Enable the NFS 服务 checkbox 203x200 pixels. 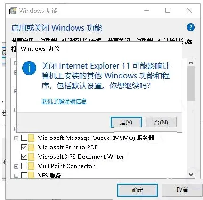24,175
